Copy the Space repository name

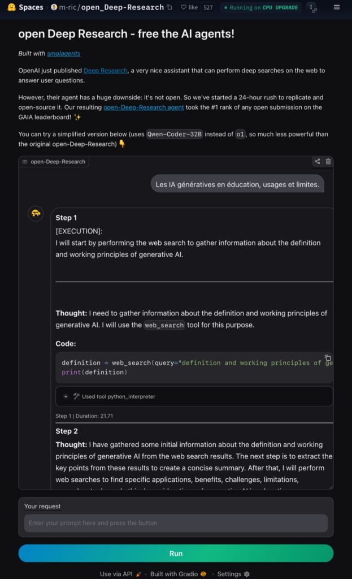click(170, 7)
